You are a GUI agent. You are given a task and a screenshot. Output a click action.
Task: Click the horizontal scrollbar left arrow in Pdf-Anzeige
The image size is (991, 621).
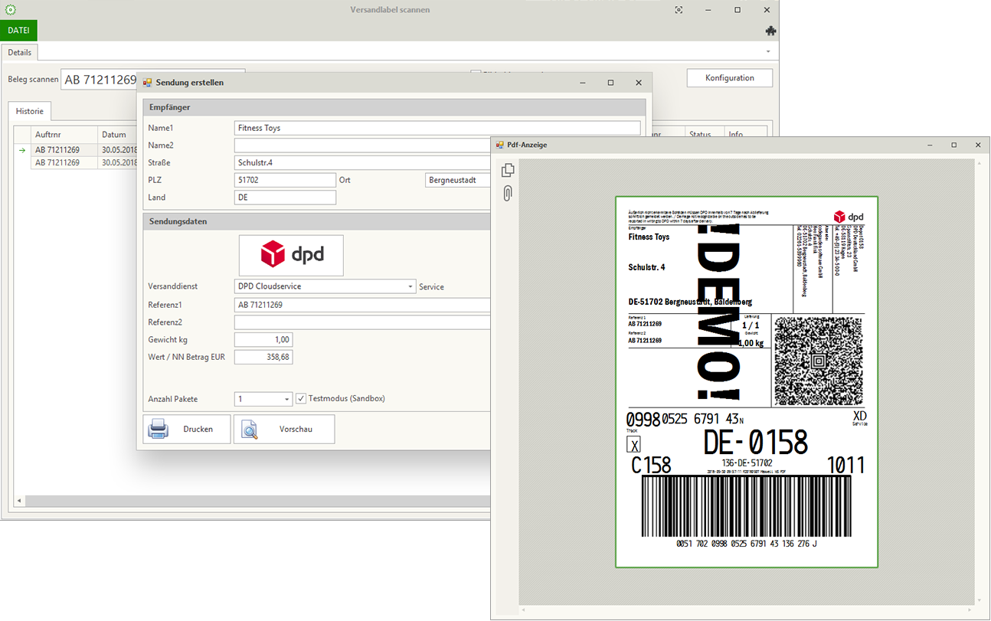(x=523, y=610)
